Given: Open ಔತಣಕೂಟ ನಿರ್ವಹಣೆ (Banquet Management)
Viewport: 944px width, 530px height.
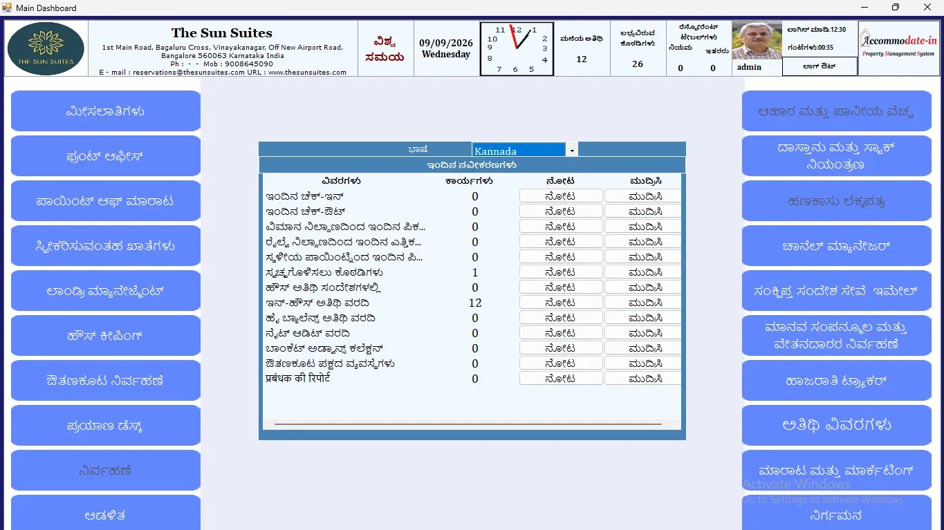Looking at the screenshot, I should pos(106,381).
